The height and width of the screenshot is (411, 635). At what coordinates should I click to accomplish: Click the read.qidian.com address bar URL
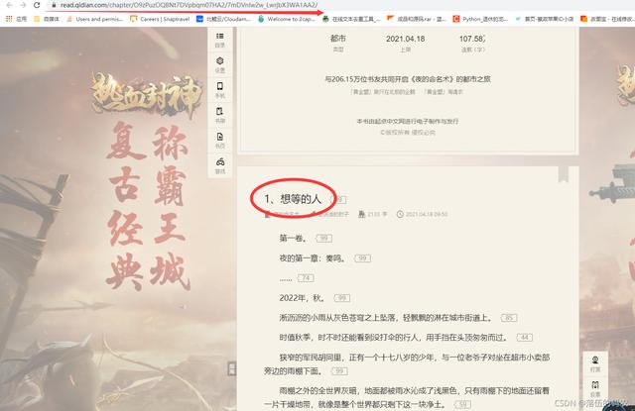[190, 5]
